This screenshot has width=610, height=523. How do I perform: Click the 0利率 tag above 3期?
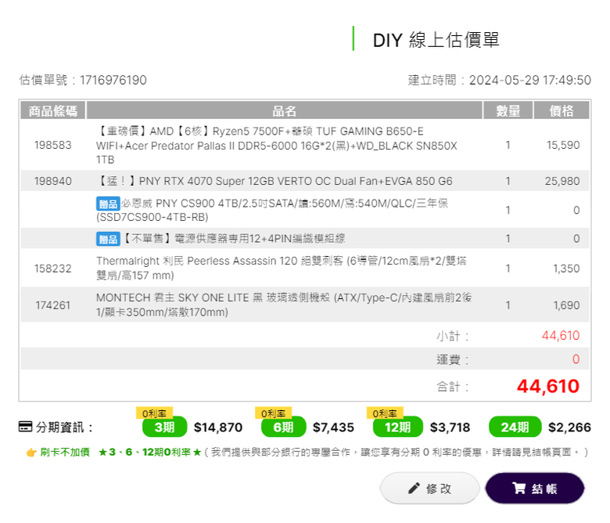[154, 413]
